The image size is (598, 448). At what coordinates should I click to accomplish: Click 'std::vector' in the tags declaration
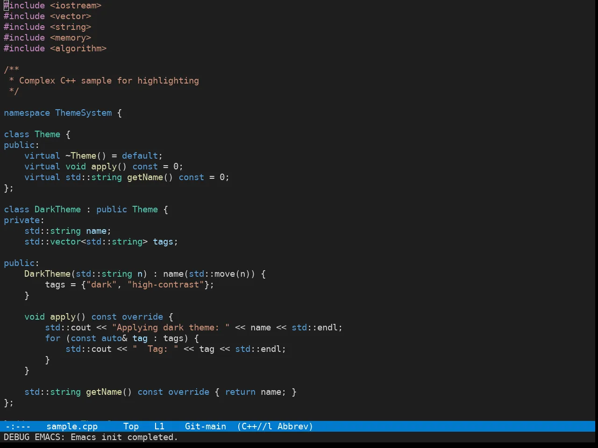(53, 242)
